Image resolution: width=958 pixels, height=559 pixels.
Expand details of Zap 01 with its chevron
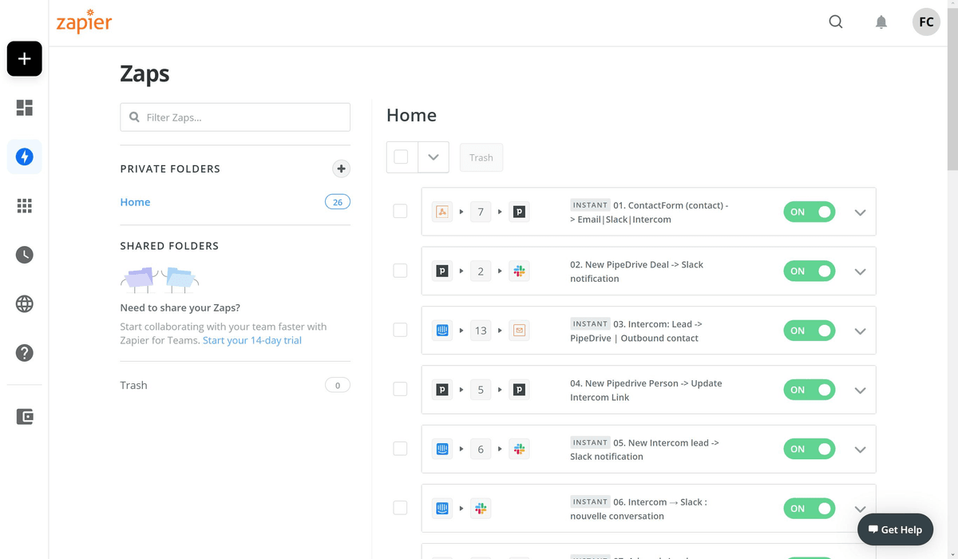coord(860,212)
